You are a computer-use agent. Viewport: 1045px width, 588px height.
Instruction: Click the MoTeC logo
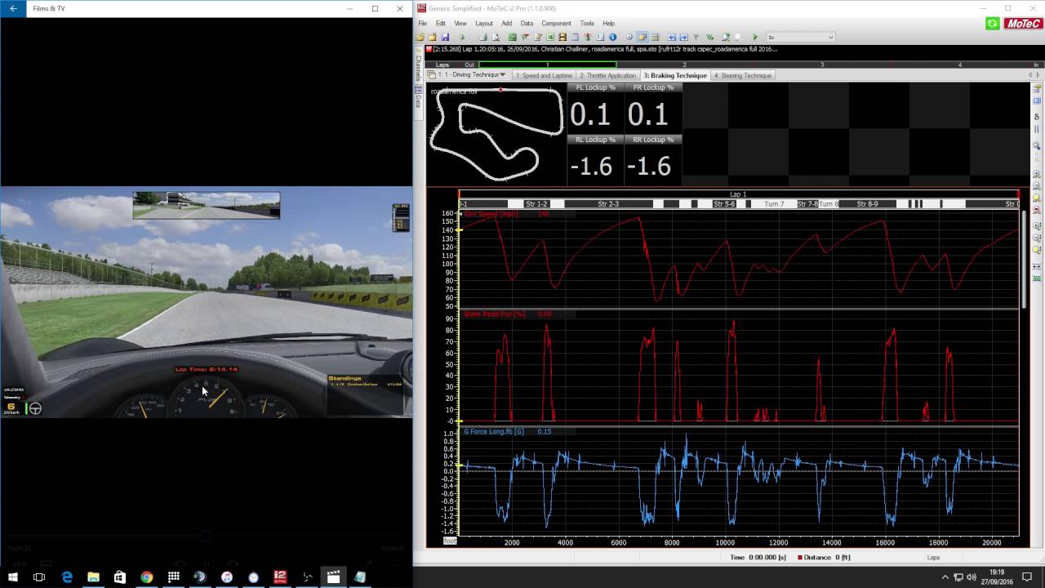click(x=1022, y=24)
